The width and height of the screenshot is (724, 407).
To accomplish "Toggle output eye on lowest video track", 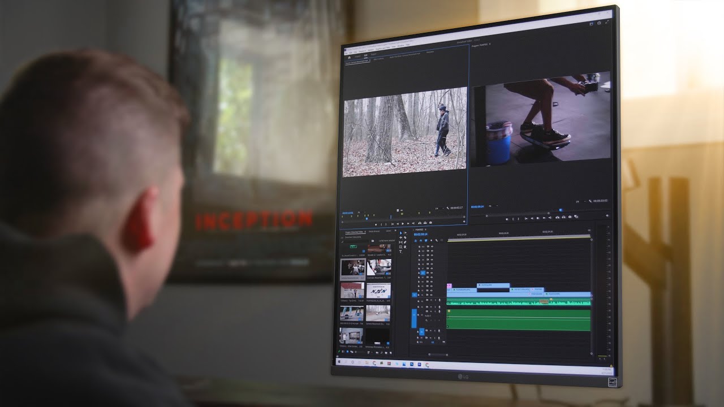I will pos(432,295).
